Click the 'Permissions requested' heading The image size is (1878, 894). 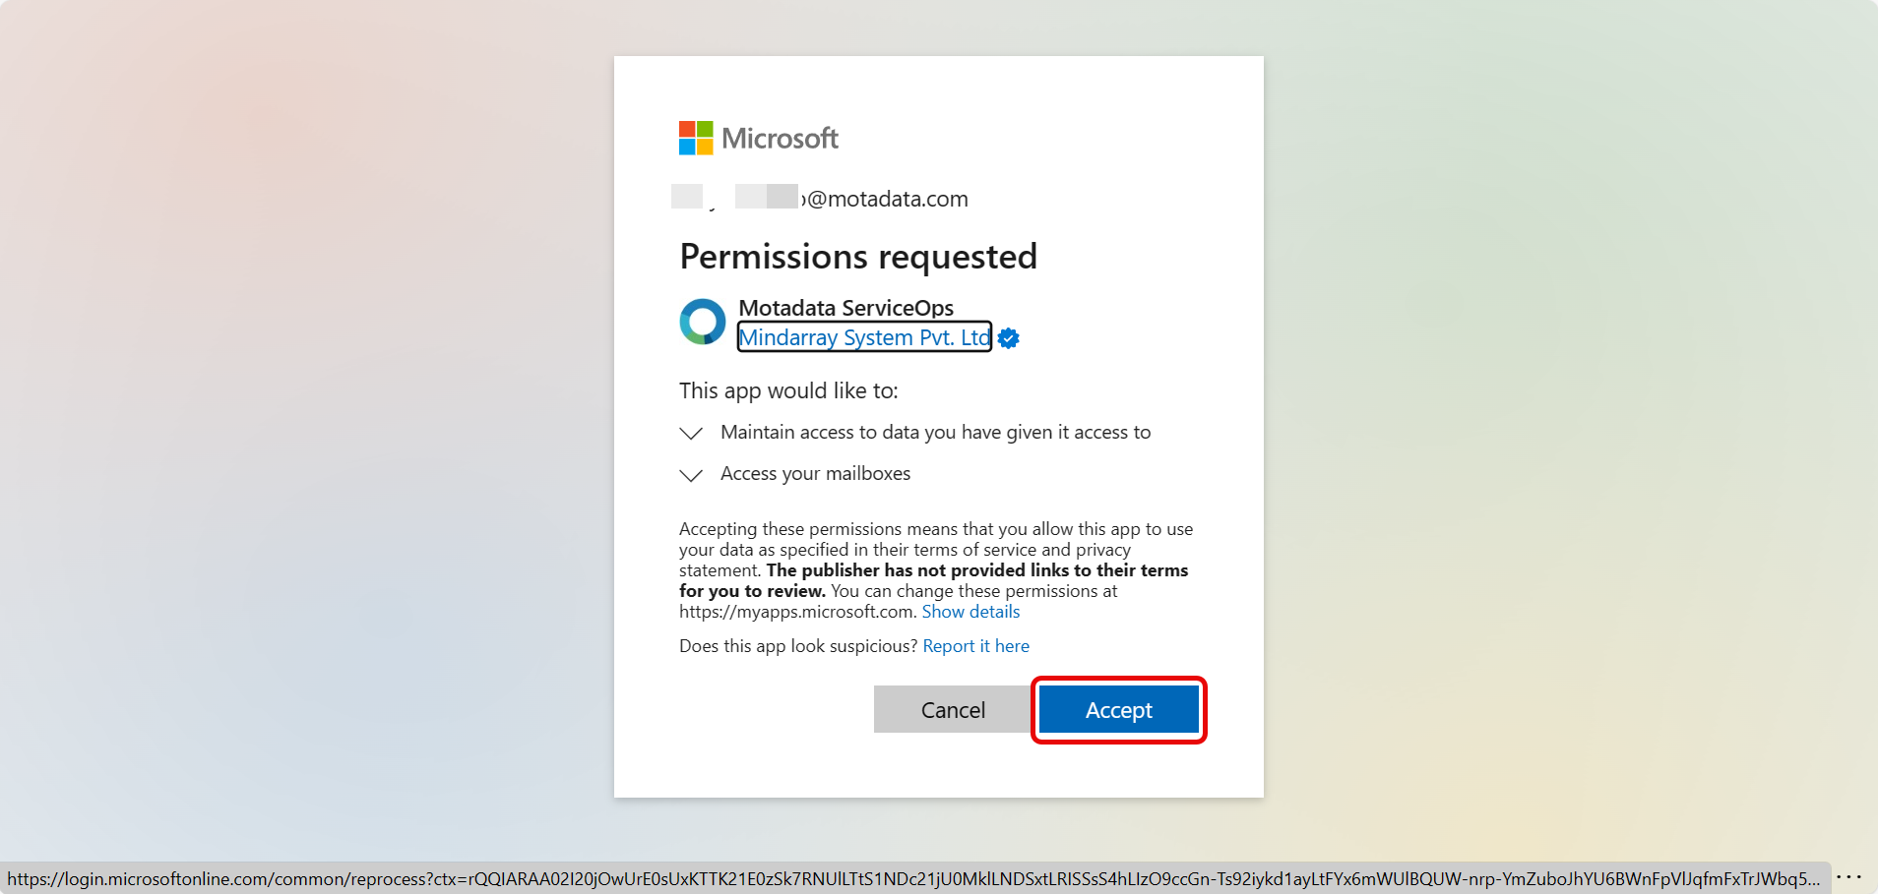[x=858, y=257]
